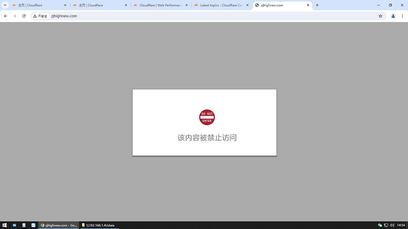Click the volume speaker tray icon
This screenshot has height=229, width=408.
(392, 225)
